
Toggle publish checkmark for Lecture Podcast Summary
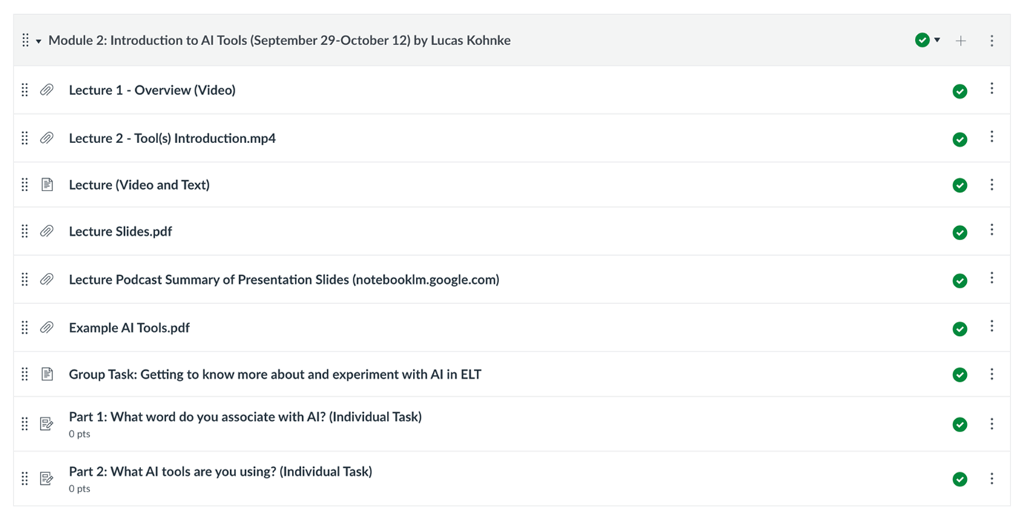(x=960, y=281)
